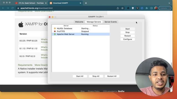The width and height of the screenshot is (177, 99).
Task: Reload the page with the refresh icon
Action: (12, 8)
